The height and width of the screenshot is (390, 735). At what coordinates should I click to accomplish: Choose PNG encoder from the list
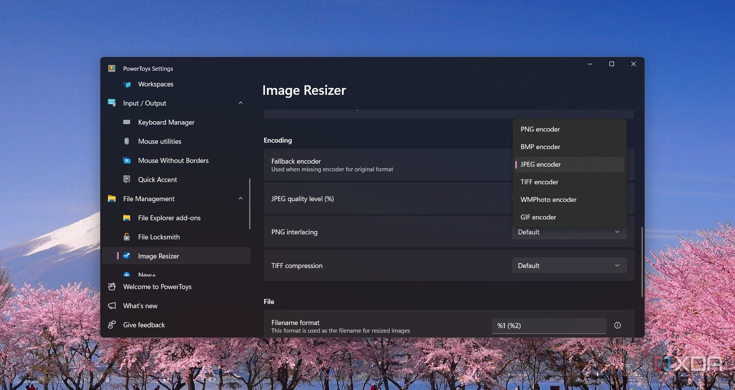tap(569, 129)
